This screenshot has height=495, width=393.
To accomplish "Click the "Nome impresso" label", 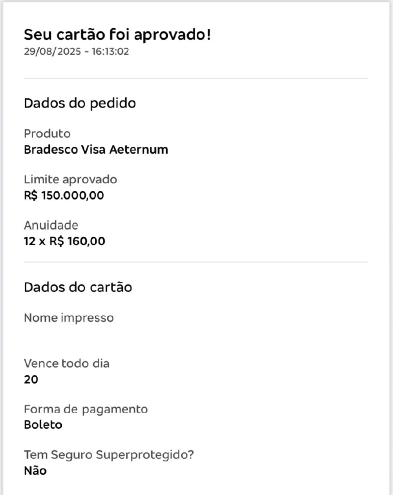I will pos(69,318).
